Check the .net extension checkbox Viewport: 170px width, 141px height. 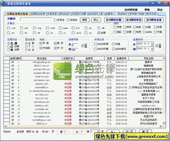click(x=21, y=28)
